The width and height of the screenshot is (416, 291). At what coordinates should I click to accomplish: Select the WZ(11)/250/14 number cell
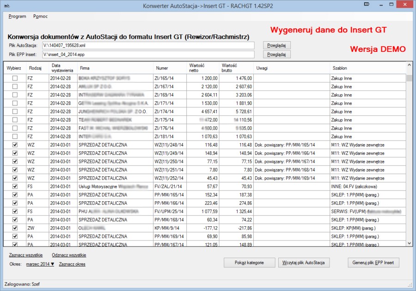[x=170, y=161]
